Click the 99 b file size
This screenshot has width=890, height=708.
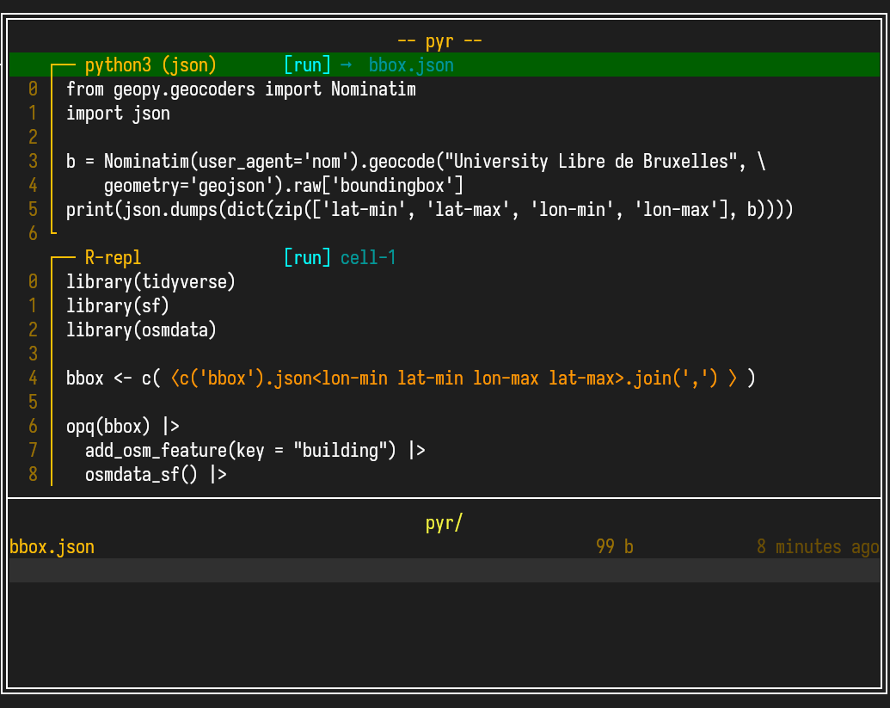(x=614, y=547)
